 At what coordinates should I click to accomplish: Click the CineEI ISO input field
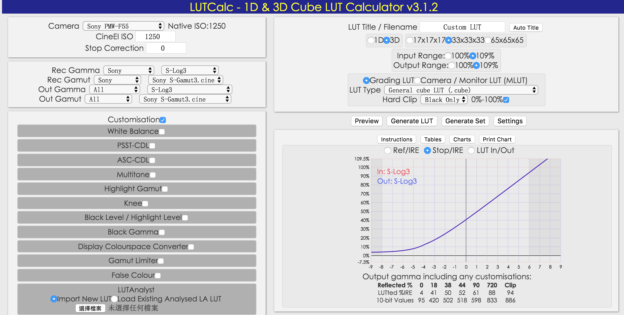click(x=155, y=37)
